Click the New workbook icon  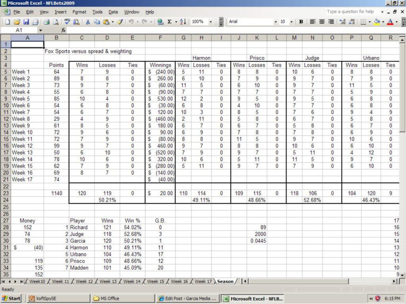coord(7,22)
